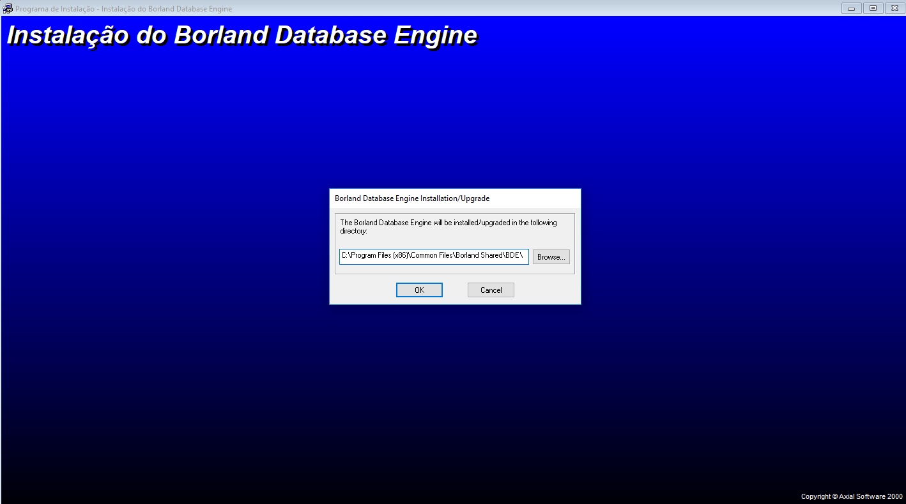The image size is (906, 504).
Task: Cancel the Borland Database Engine installation
Action: click(491, 290)
